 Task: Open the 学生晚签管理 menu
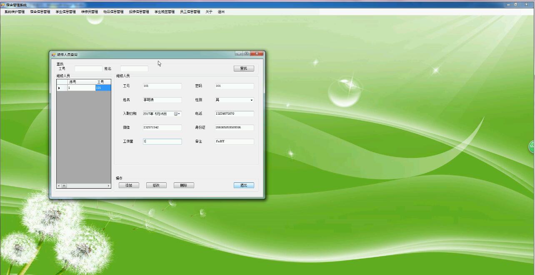pos(165,12)
